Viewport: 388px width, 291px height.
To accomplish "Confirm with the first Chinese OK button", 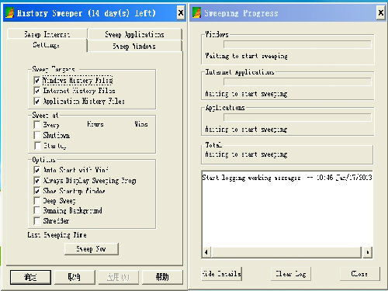I will [x=30, y=277].
